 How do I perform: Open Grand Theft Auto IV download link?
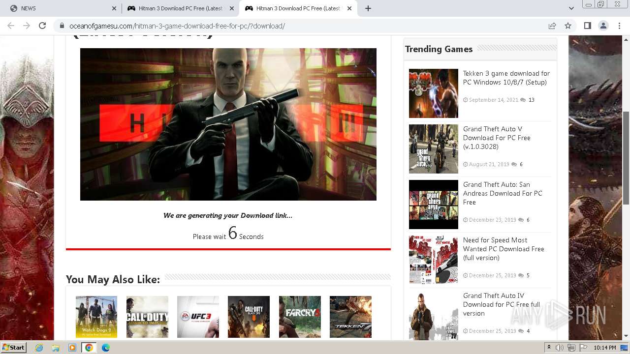(x=502, y=304)
